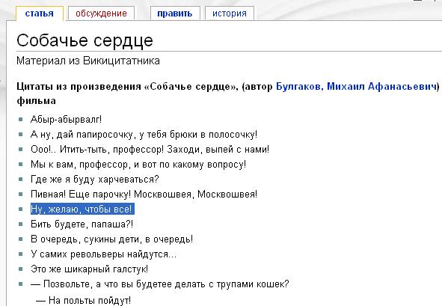Open the править edit tab

(x=175, y=13)
